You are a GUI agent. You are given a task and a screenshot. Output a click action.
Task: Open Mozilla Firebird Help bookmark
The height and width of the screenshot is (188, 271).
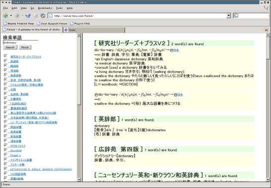coord(19,23)
